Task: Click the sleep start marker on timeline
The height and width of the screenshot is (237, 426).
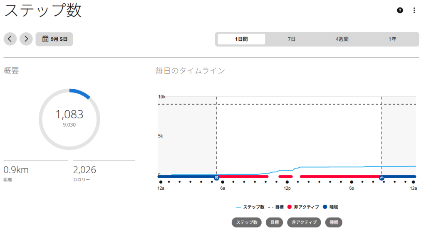Action: [381, 178]
